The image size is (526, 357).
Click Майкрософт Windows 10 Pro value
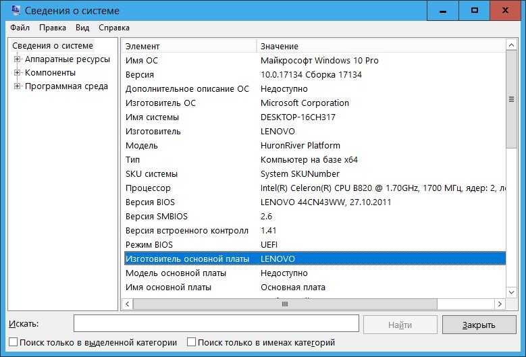tap(319, 60)
